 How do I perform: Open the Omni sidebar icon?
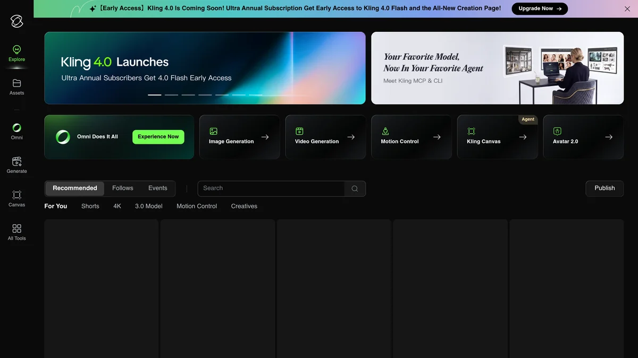tap(16, 132)
